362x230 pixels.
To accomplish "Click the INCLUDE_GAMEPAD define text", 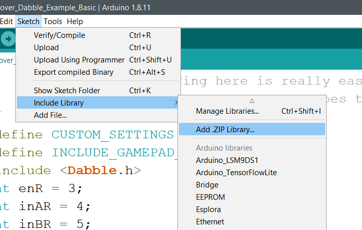I will [114, 153].
